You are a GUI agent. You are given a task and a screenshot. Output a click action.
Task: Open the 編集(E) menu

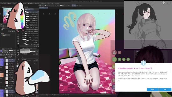pos(9,3)
